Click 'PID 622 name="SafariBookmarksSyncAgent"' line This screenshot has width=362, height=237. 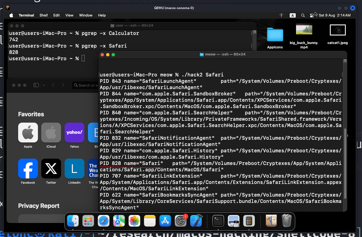point(159,195)
